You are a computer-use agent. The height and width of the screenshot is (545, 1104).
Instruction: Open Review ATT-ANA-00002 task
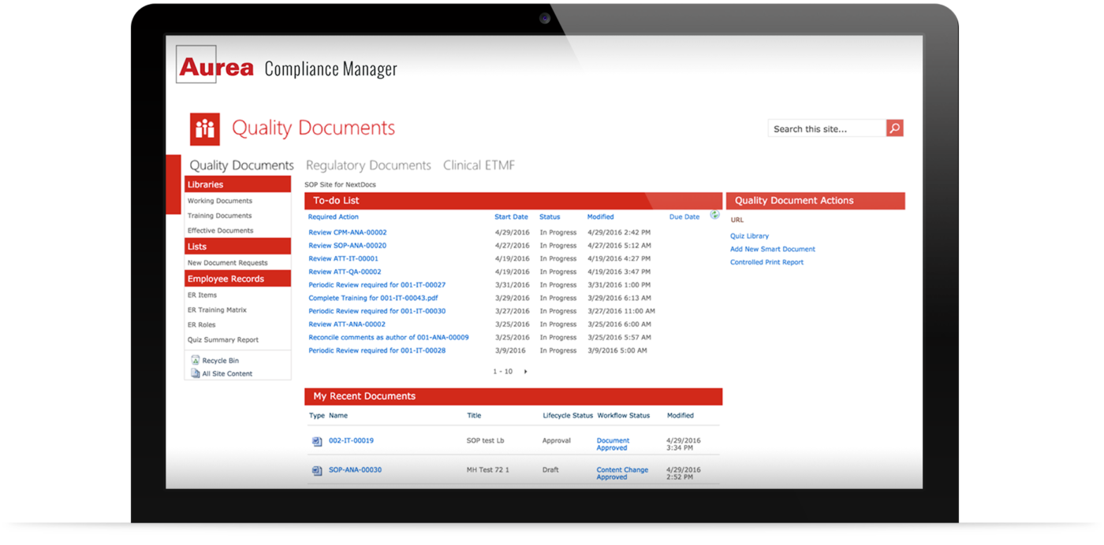(x=347, y=324)
